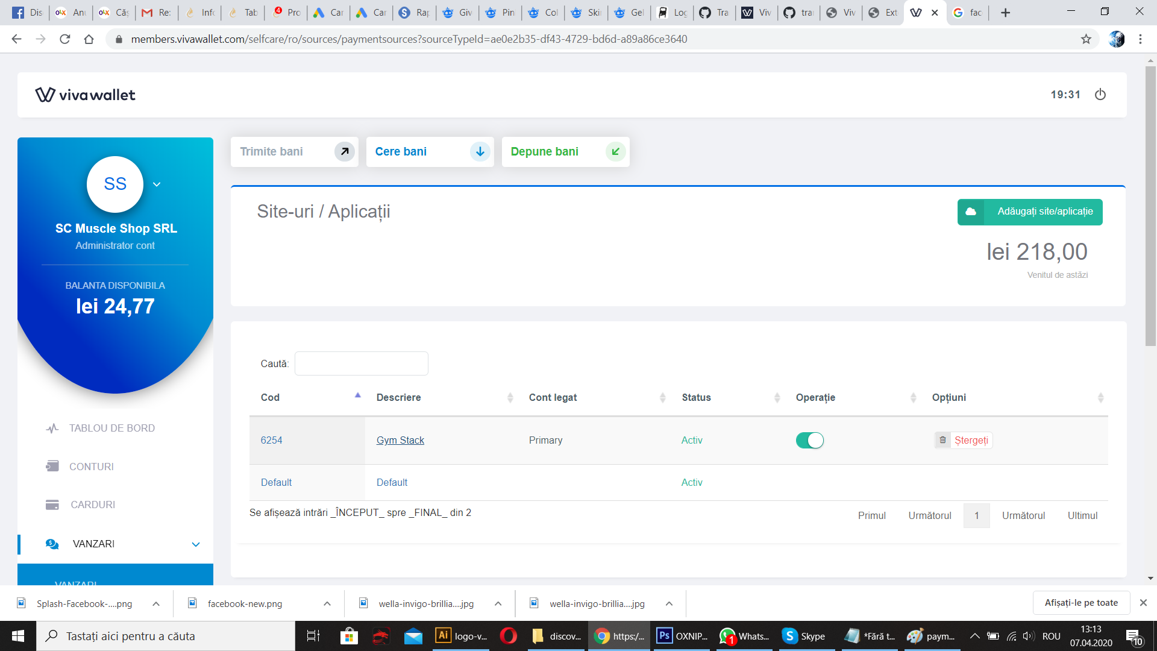The height and width of the screenshot is (651, 1157).
Task: Click the Chrome home button
Action: click(89, 39)
